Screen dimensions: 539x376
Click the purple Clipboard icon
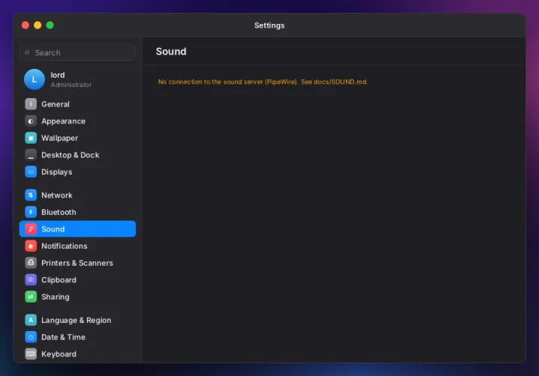(31, 279)
